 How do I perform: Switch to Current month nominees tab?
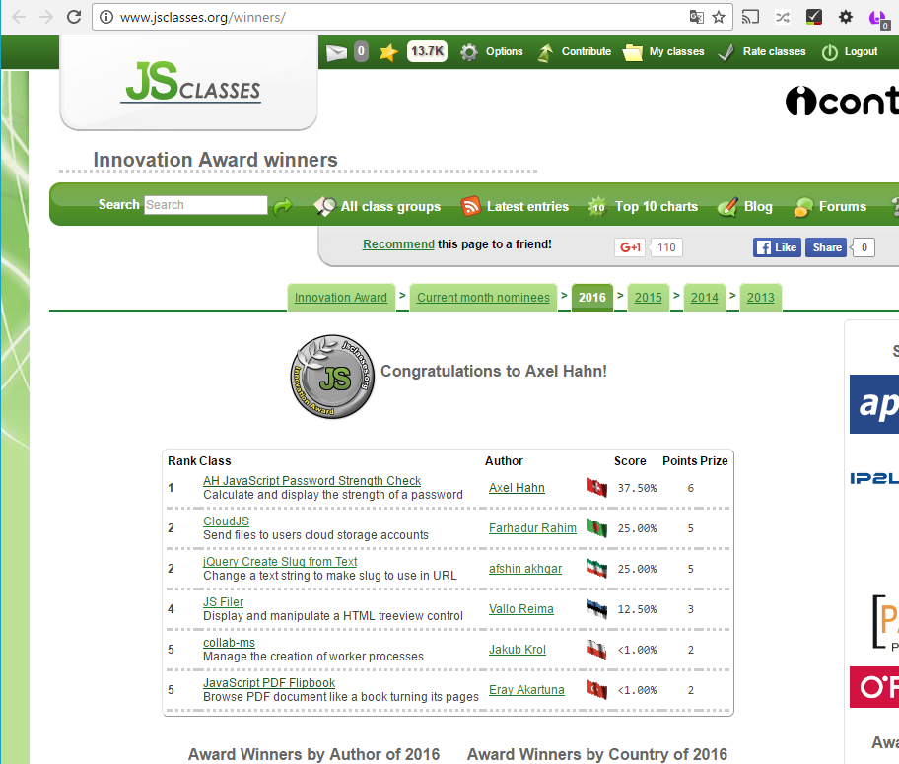(x=483, y=298)
